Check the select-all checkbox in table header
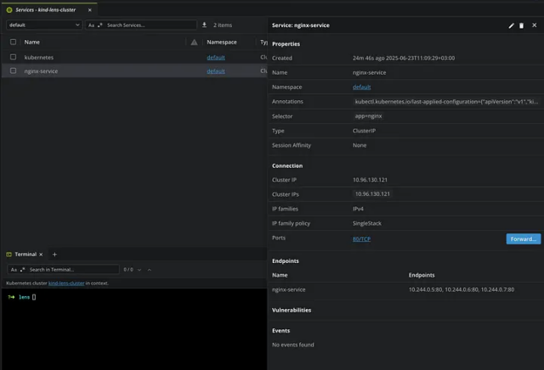Screen dimensions: 544x370 tap(13, 42)
